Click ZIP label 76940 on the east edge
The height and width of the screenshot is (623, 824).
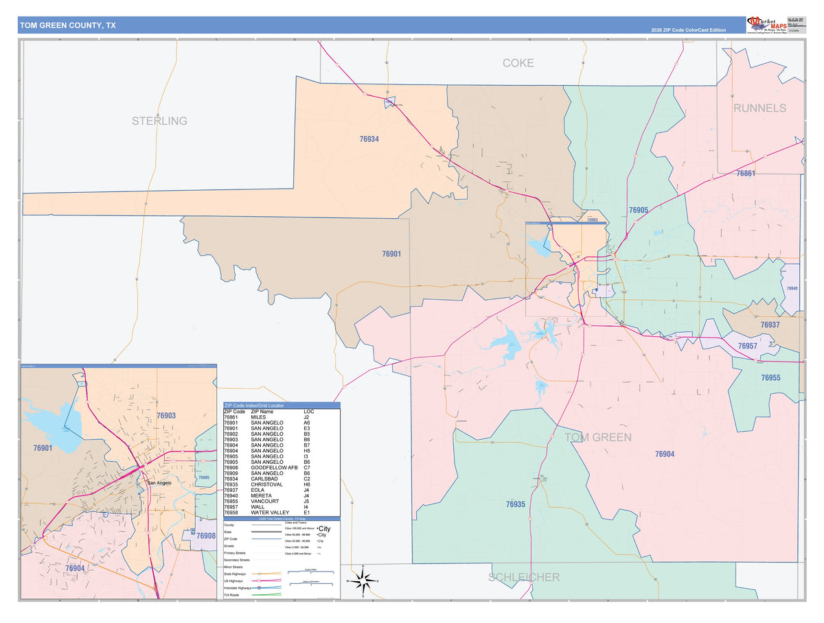pos(792,289)
